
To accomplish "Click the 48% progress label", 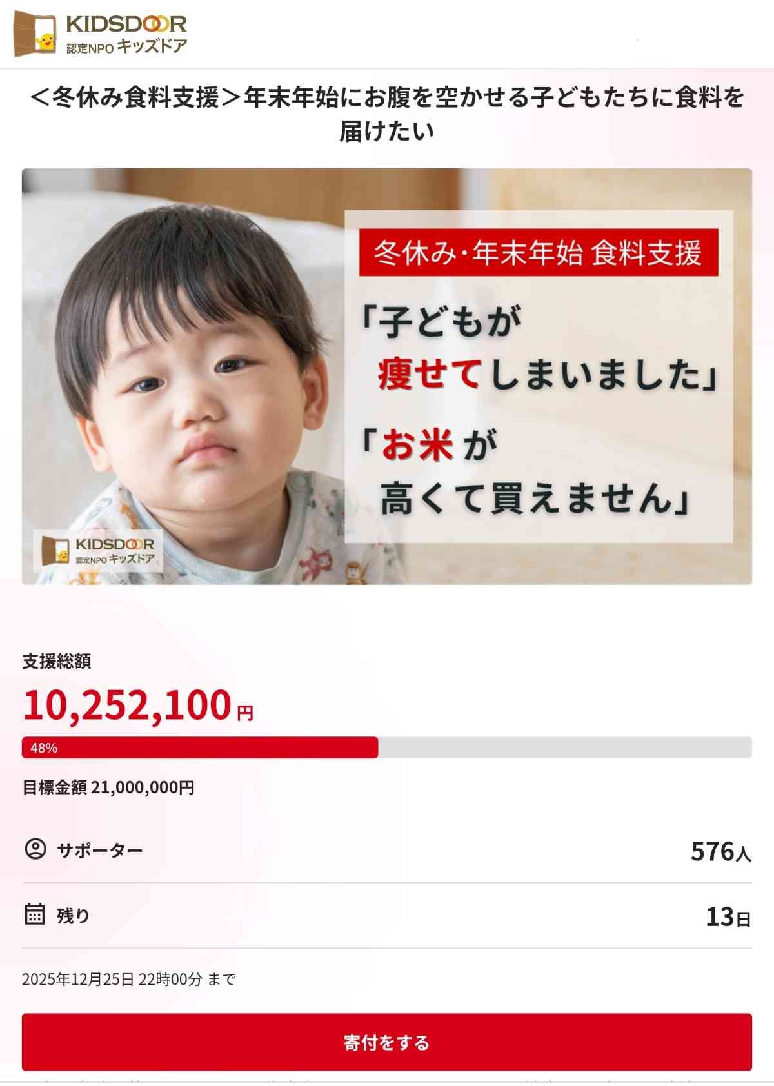I will [44, 748].
